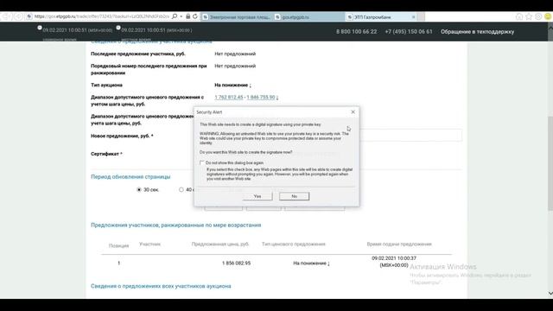This screenshot has height=311, width=553.
Task: Select the 30 сек. refresh period radio
Action: click(x=139, y=190)
